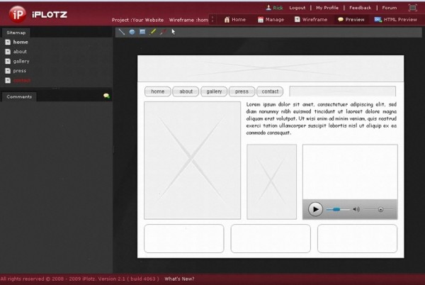The width and height of the screenshot is (425, 285).
Task: Click the home button in wireframe
Action: tap(158, 91)
